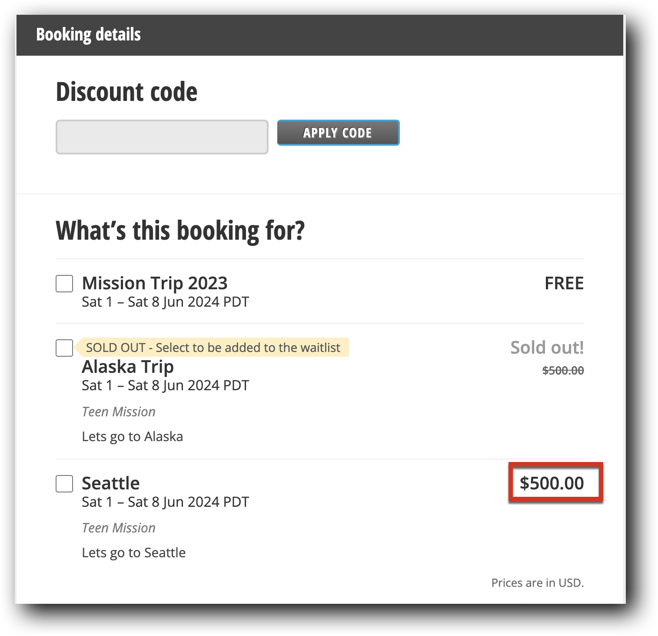
Task: Click the Teen Mission label under Seattle
Action: coord(118,528)
